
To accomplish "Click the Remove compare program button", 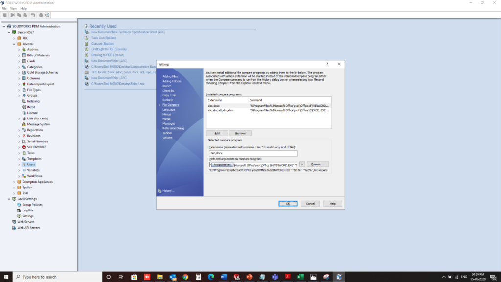I will (241, 133).
